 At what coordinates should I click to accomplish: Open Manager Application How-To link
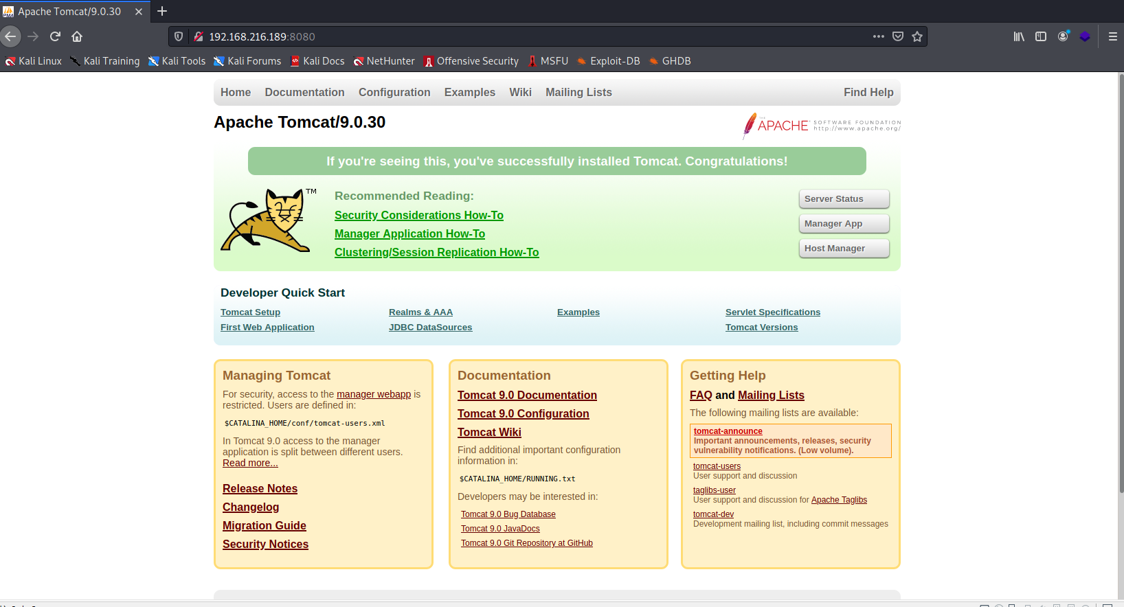(409, 234)
